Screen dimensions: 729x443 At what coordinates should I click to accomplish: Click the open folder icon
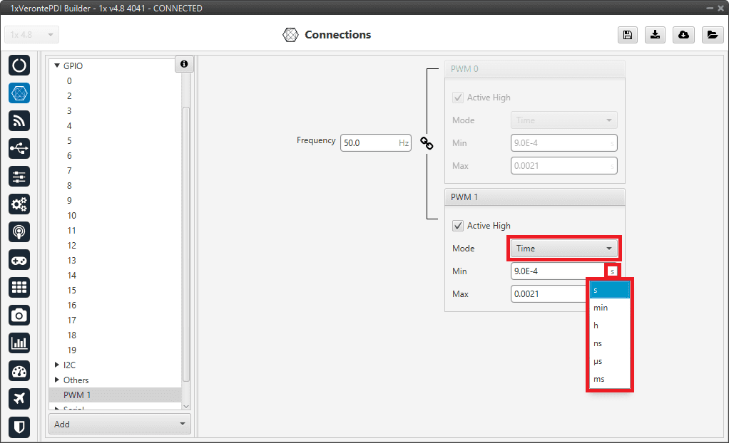tap(712, 35)
